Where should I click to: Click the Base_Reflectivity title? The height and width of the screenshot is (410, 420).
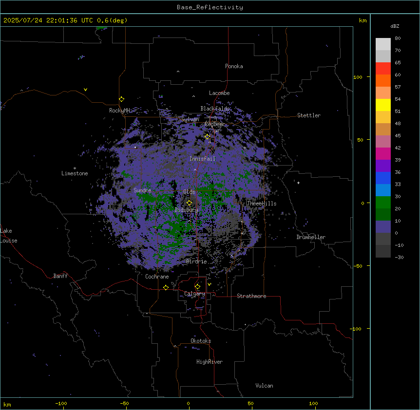[210, 7]
